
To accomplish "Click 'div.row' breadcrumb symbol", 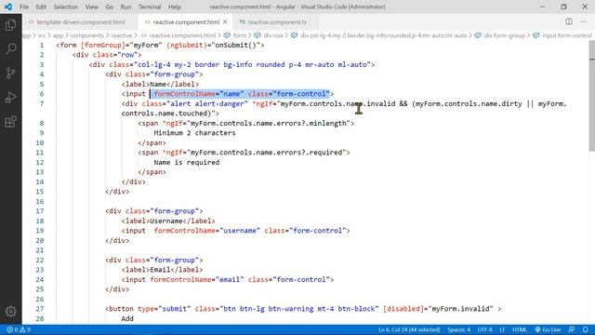I will tap(273, 35).
